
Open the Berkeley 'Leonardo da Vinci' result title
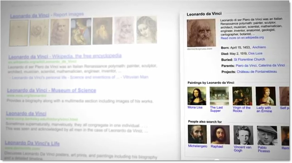(x=26, y=114)
